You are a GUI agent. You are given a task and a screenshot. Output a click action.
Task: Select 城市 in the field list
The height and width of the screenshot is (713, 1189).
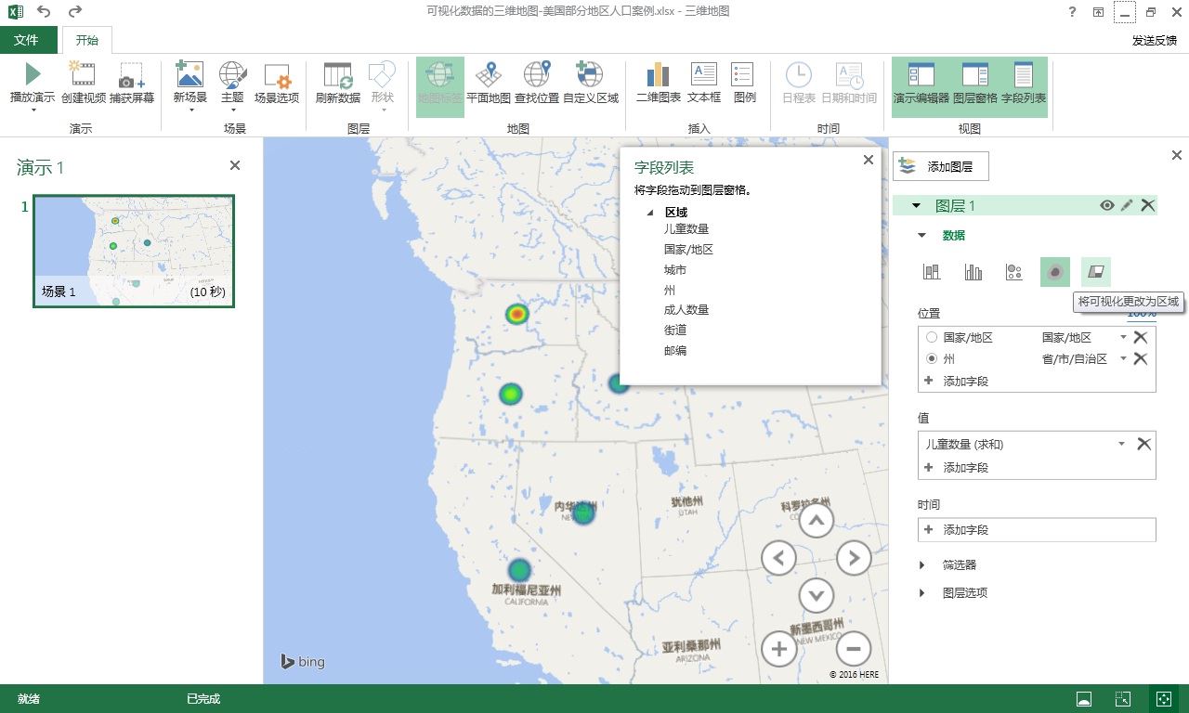tap(675, 269)
